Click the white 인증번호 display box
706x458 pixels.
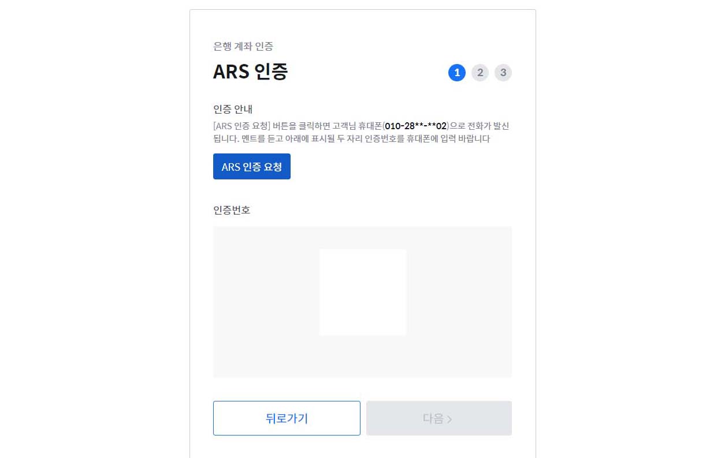[363, 292]
